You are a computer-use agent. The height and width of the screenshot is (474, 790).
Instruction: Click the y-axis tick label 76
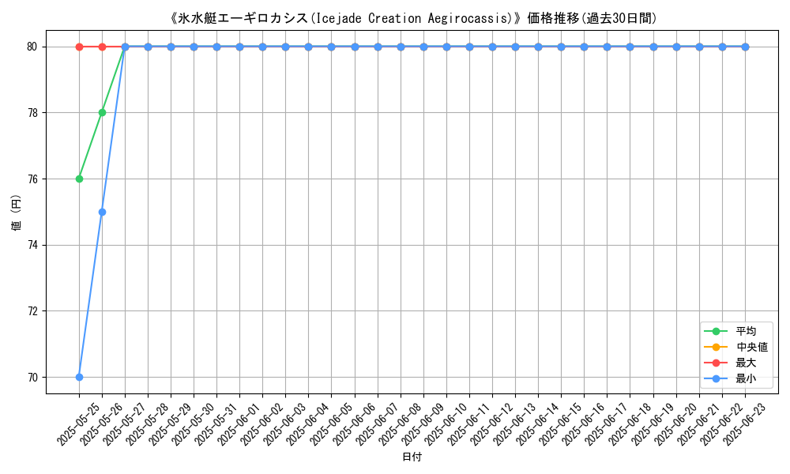tap(32, 179)
